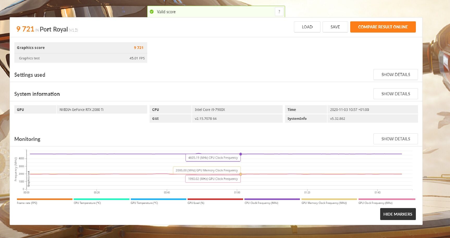Screen dimensions: 450x238
Task: Hide the chart markers
Action: pos(398,214)
